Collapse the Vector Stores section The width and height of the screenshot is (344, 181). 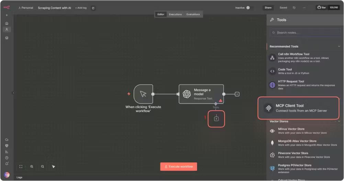click(339, 121)
